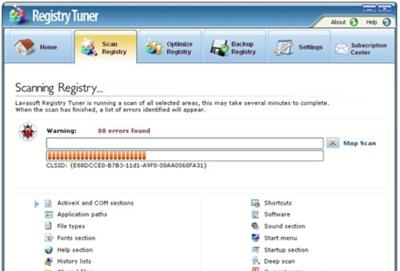The width and height of the screenshot is (400, 271).
Task: Click the magnifier icon on Scan Registry
Action: (x=88, y=47)
